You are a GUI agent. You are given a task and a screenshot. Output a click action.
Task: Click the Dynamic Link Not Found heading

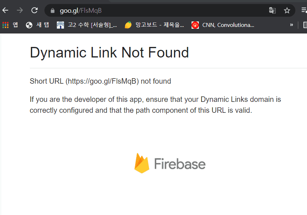point(109,53)
